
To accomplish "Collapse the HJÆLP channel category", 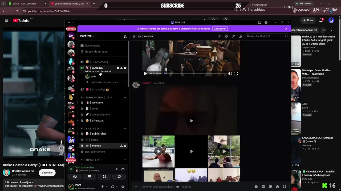I will 91,160.
